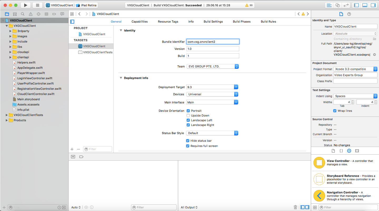Clear the console with trash icon
The height and width of the screenshot is (211, 379).
coord(295,207)
